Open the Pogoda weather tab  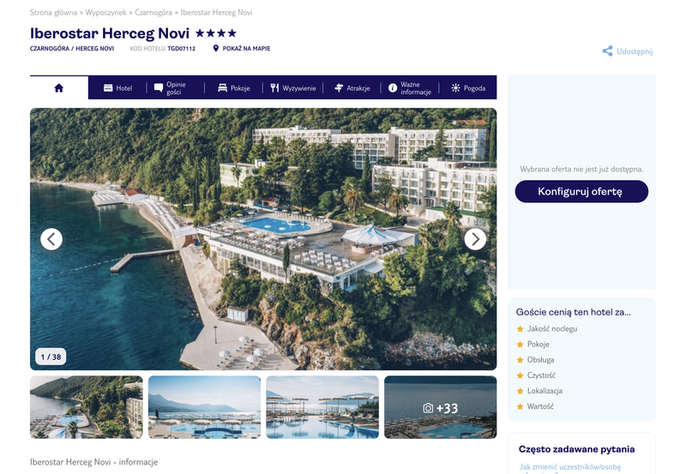[468, 88]
